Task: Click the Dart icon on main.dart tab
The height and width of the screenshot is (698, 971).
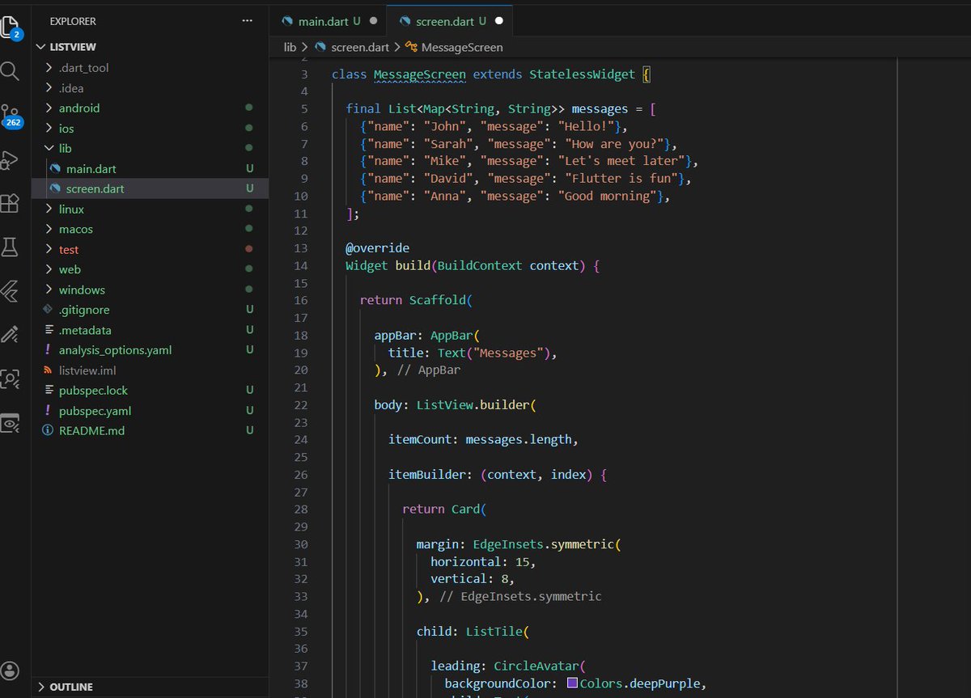Action: (x=287, y=21)
